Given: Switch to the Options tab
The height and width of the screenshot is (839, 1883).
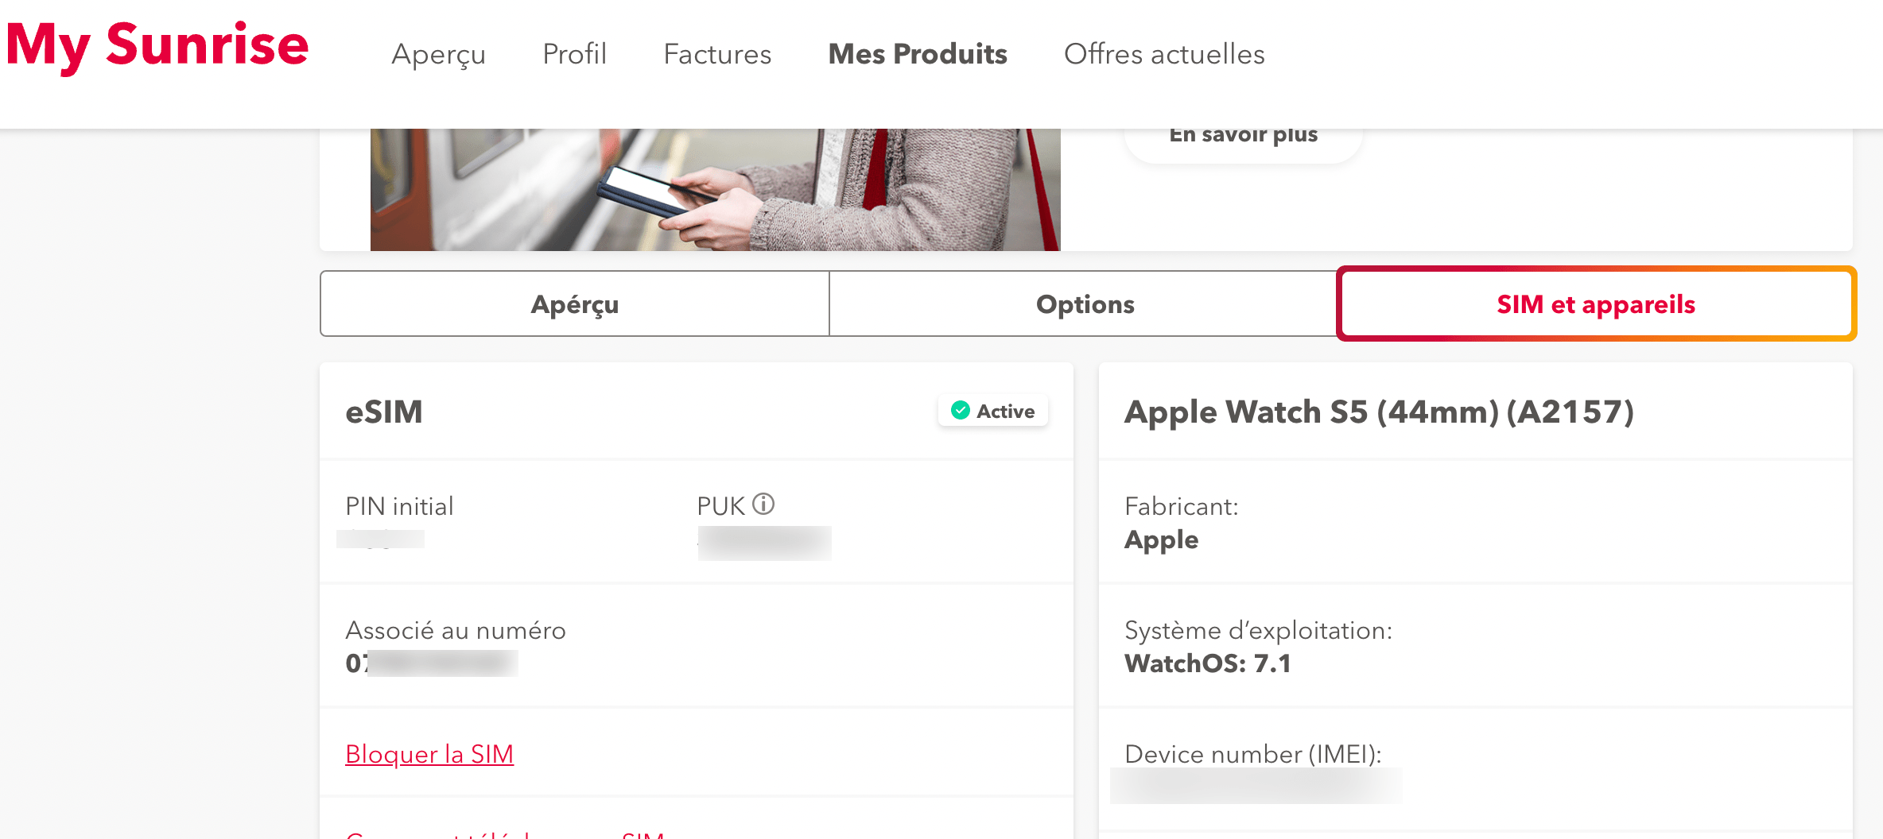Looking at the screenshot, I should 1085,304.
